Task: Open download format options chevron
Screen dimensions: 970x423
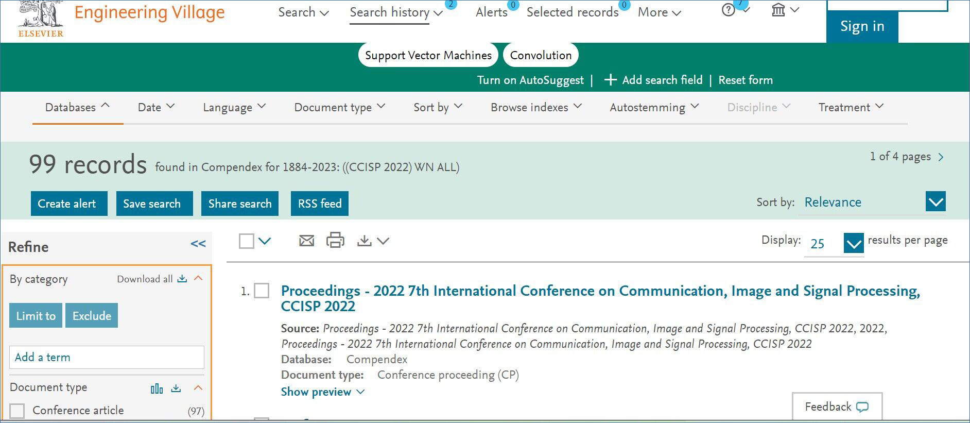Action: (383, 241)
